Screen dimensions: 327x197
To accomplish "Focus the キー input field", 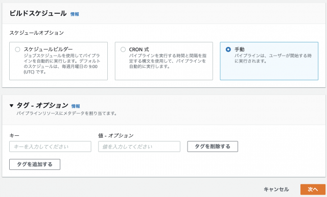I will tap(50, 146).
